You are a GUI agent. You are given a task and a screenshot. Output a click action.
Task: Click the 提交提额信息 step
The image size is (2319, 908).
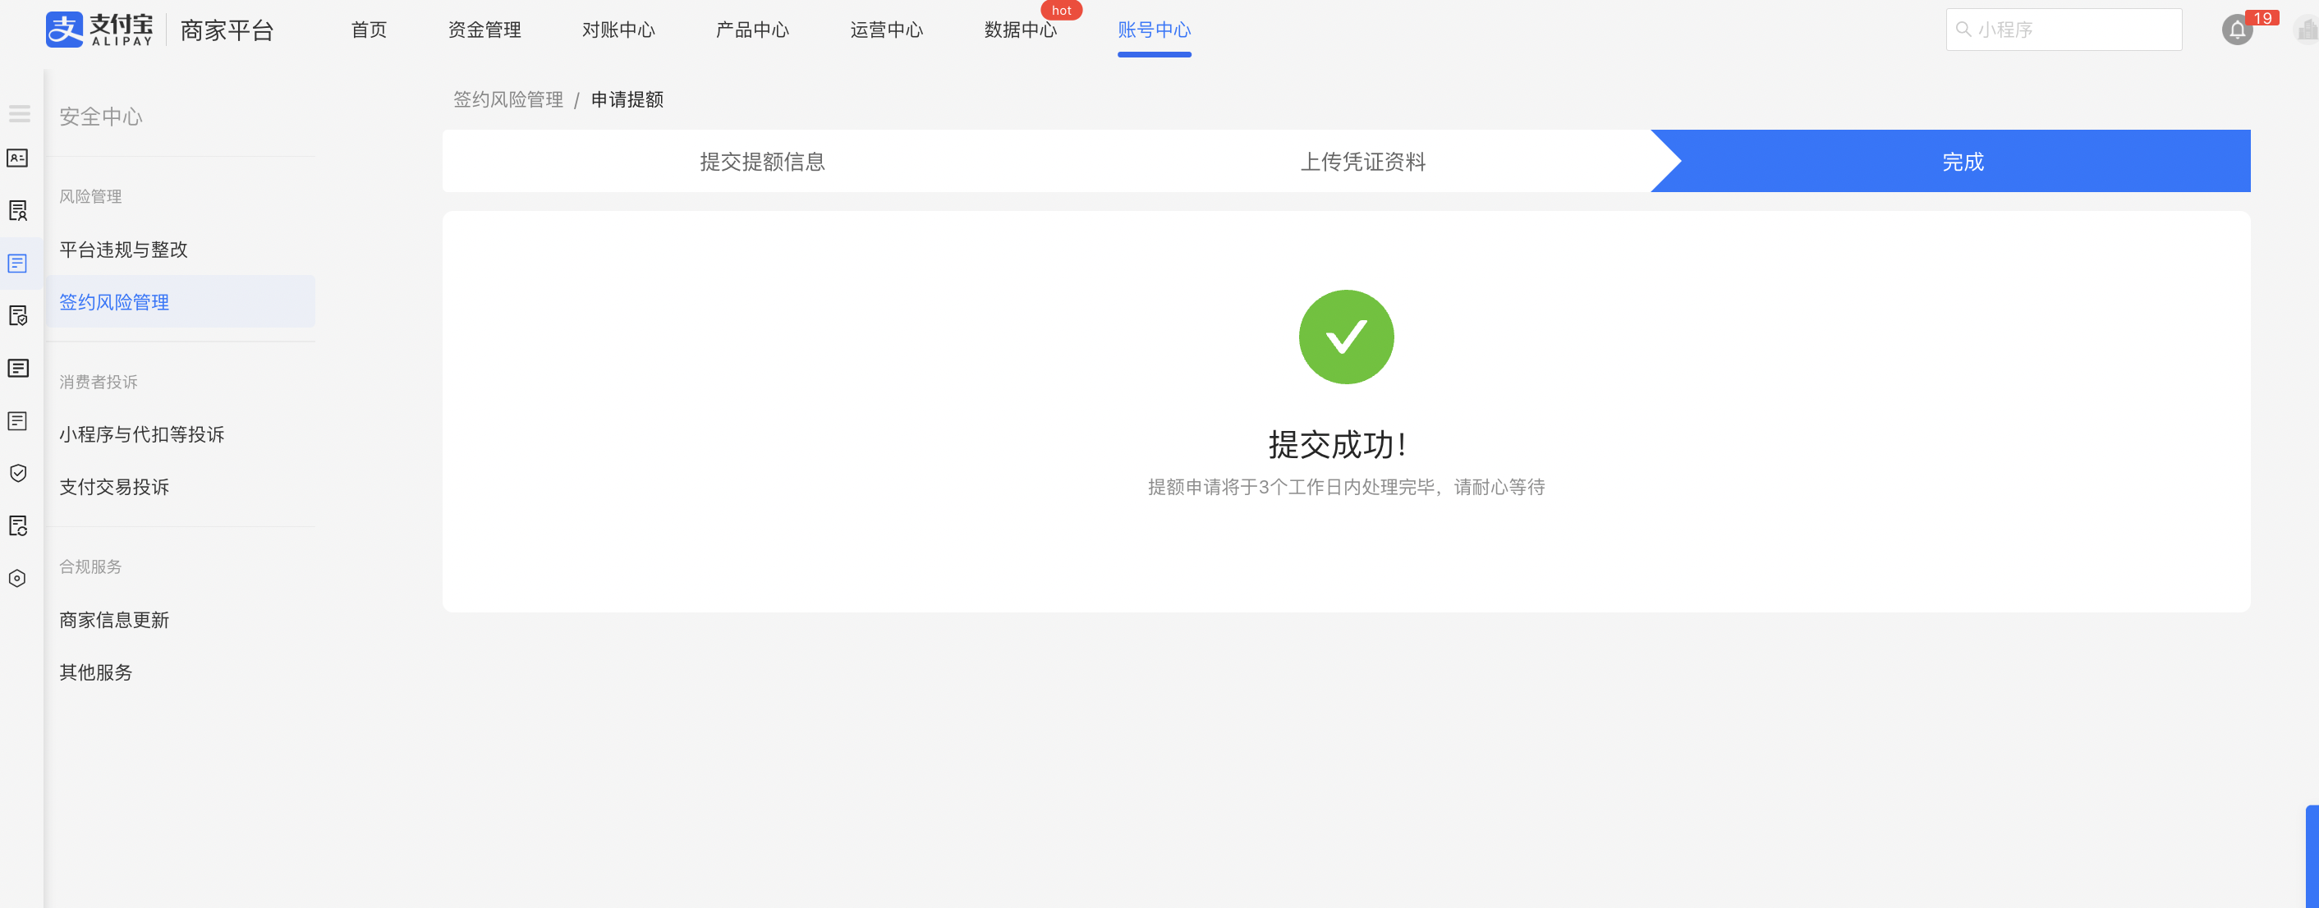coord(763,162)
